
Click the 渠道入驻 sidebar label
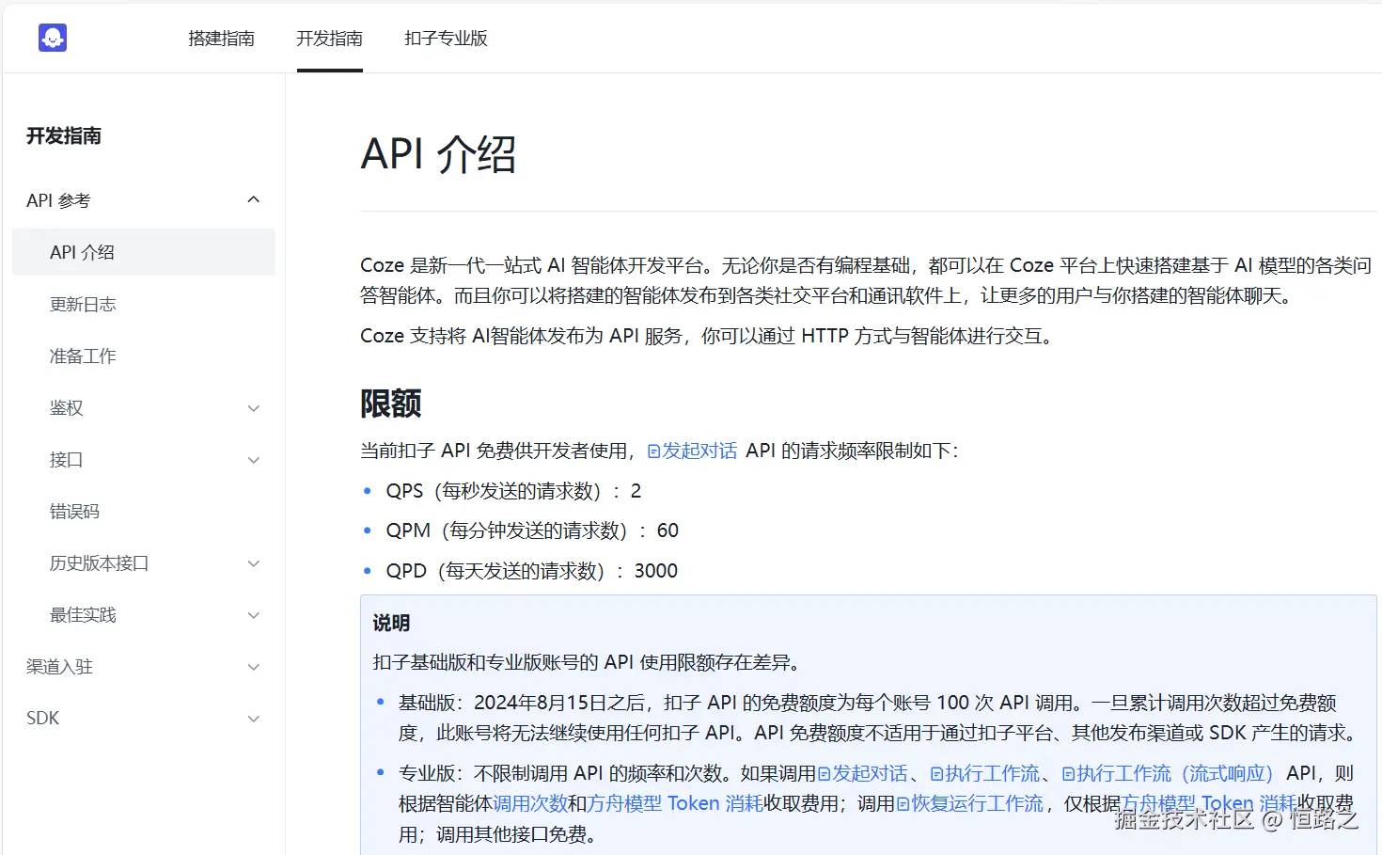coord(59,666)
